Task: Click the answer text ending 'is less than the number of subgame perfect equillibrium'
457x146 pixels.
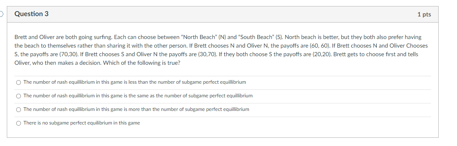Action: click(135, 82)
